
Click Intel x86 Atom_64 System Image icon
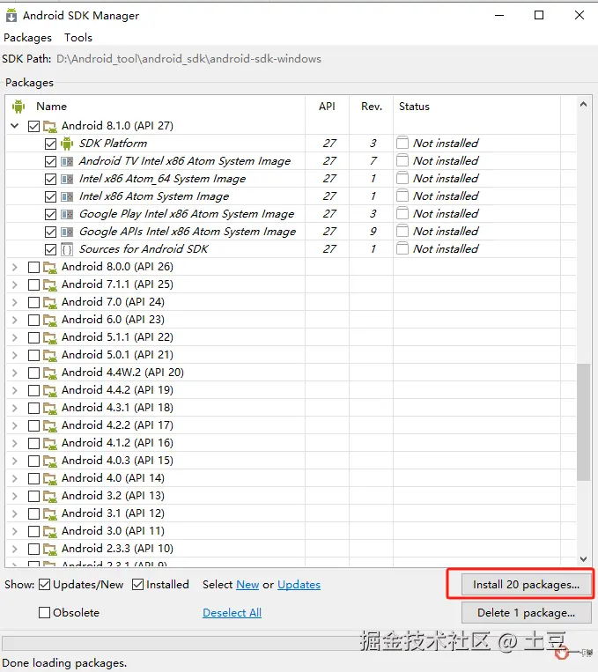[67, 179]
